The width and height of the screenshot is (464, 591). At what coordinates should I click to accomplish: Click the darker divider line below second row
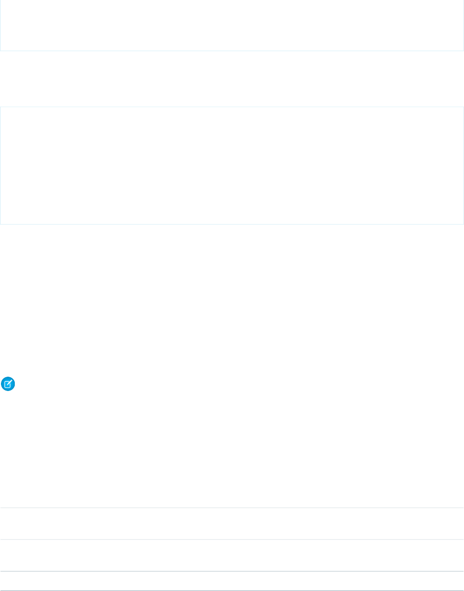(232, 571)
